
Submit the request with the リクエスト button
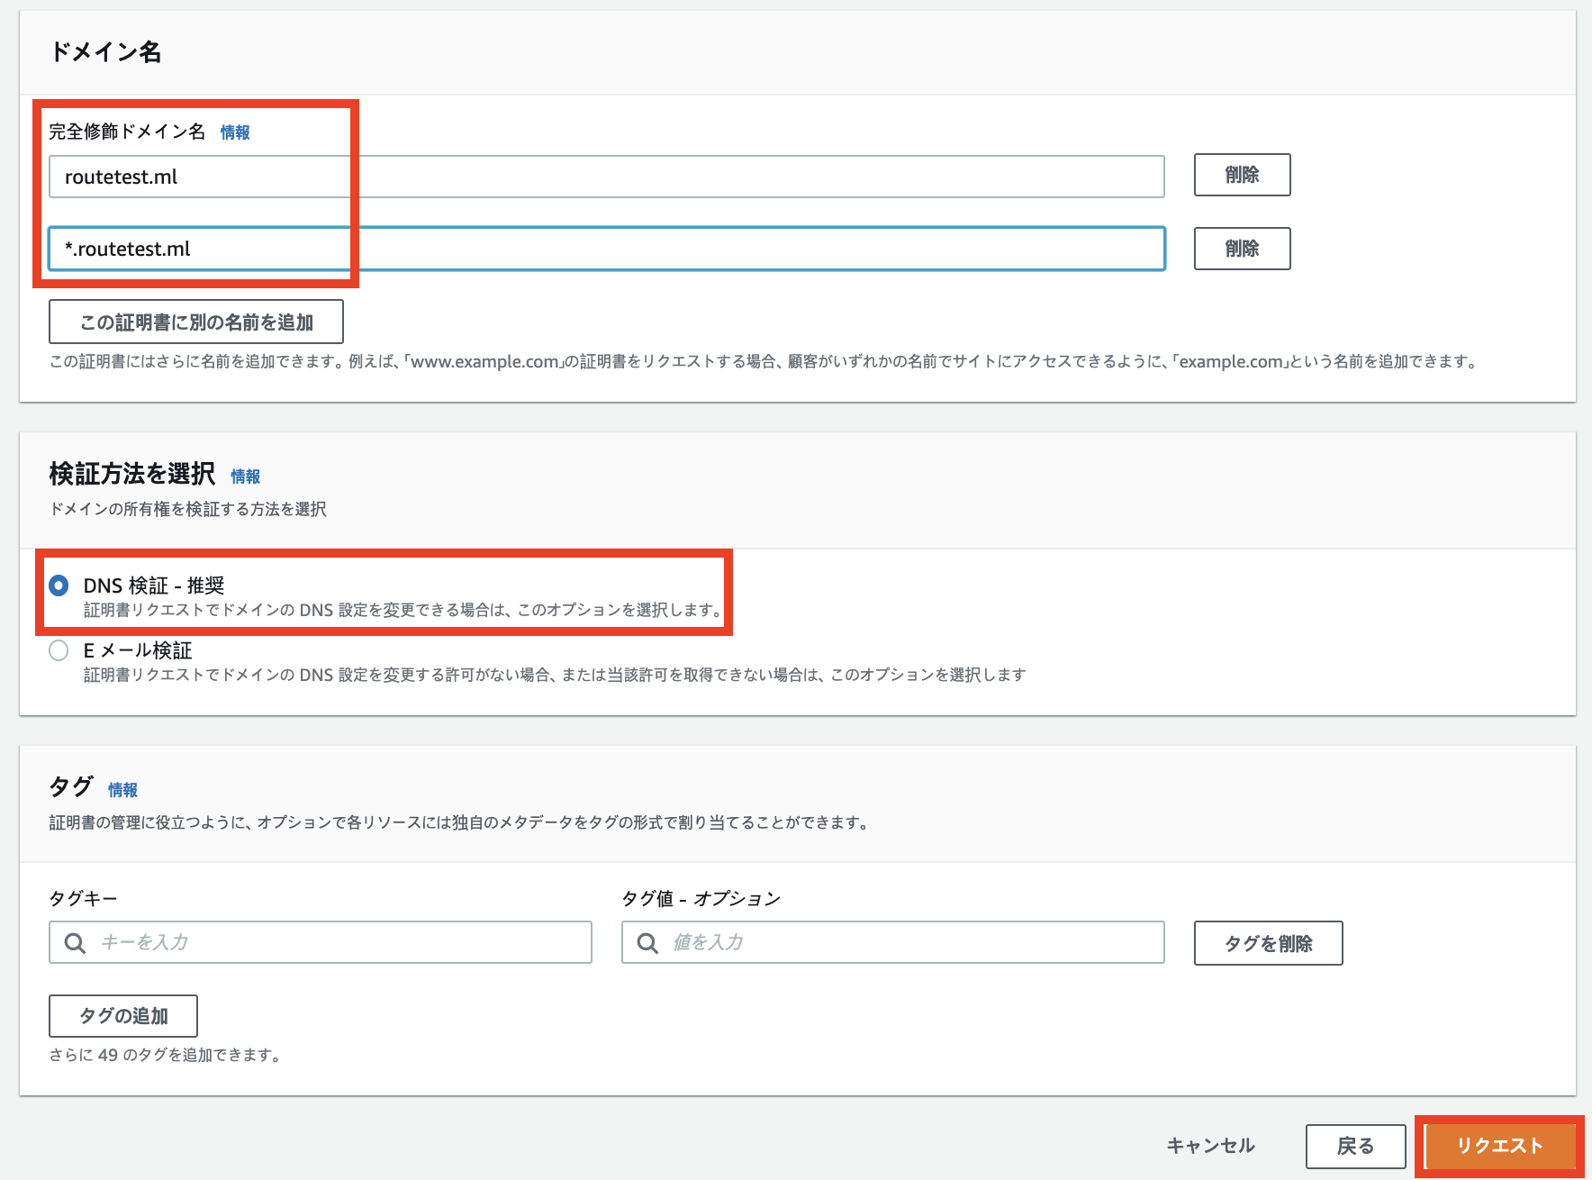(x=1499, y=1146)
